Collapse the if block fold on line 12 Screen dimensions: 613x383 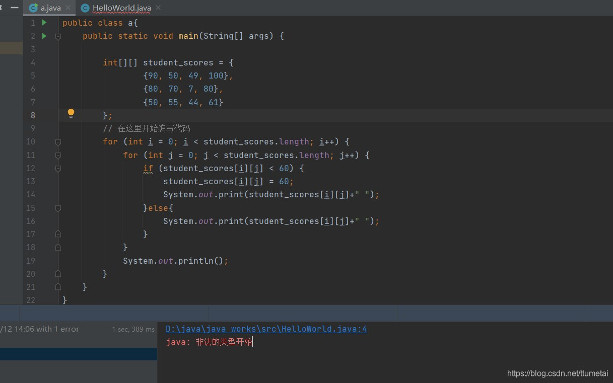(58, 169)
